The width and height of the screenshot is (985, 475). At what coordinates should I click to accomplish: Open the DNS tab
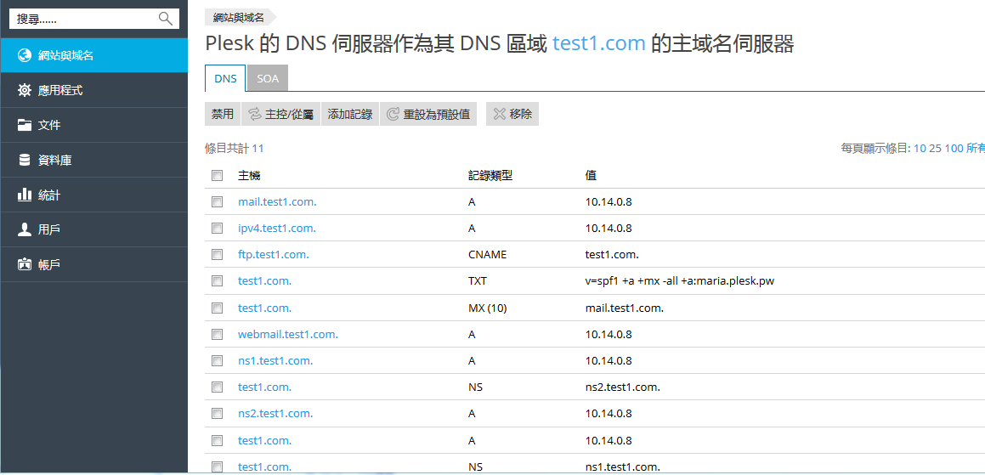click(x=225, y=78)
